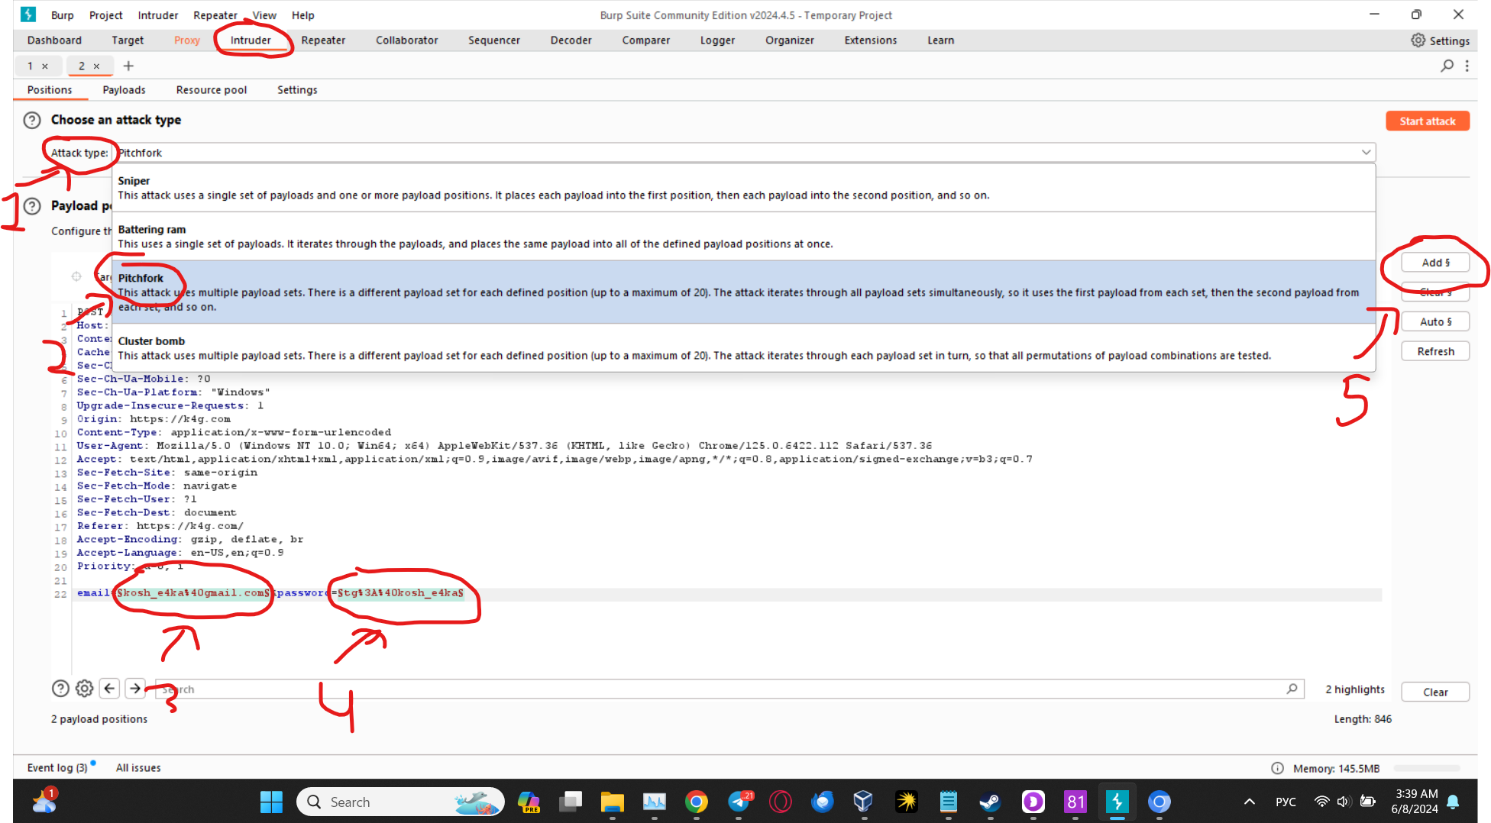Open All issues in status bar
The width and height of the screenshot is (1491, 823).
(138, 768)
